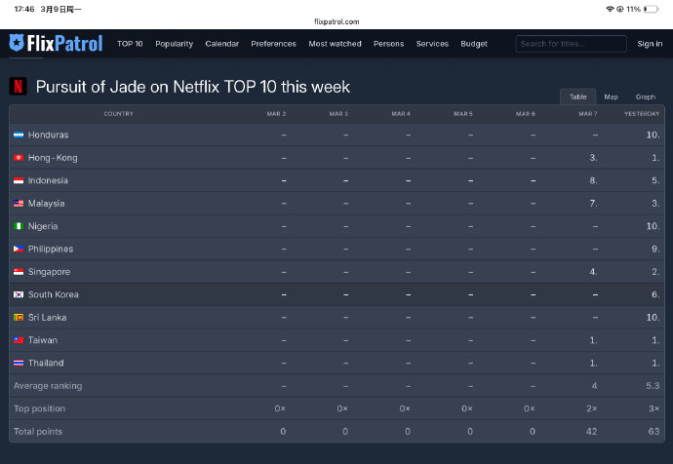Click the Sri Lanka flag icon

point(19,318)
